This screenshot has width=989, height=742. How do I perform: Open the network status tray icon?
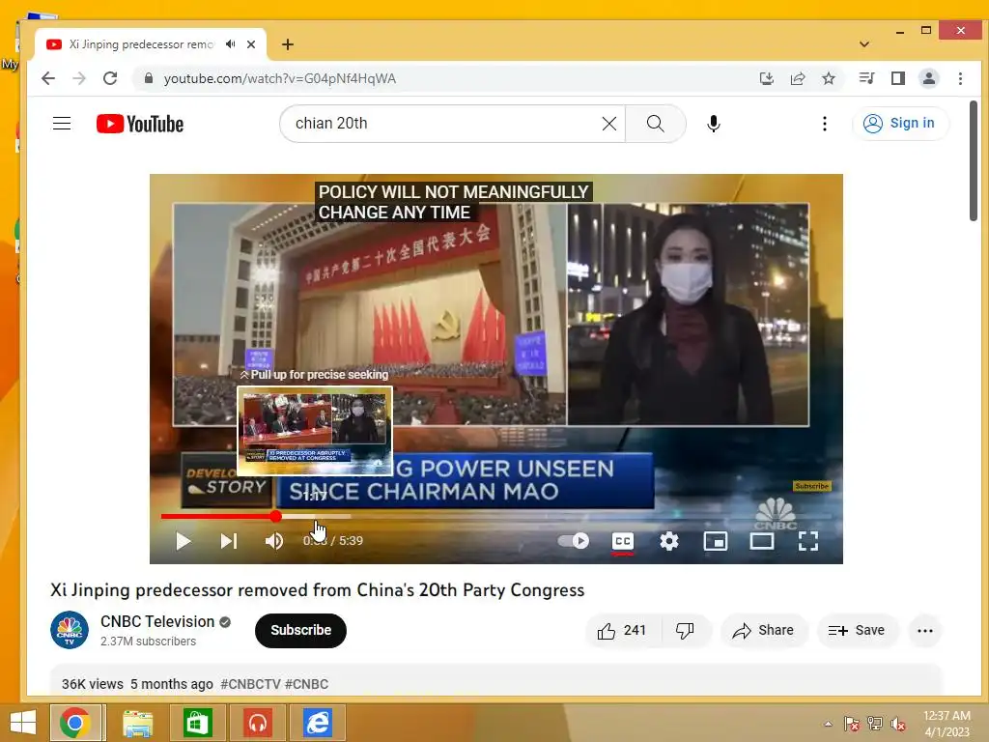(875, 724)
